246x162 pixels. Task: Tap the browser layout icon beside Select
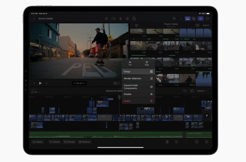(x=197, y=25)
